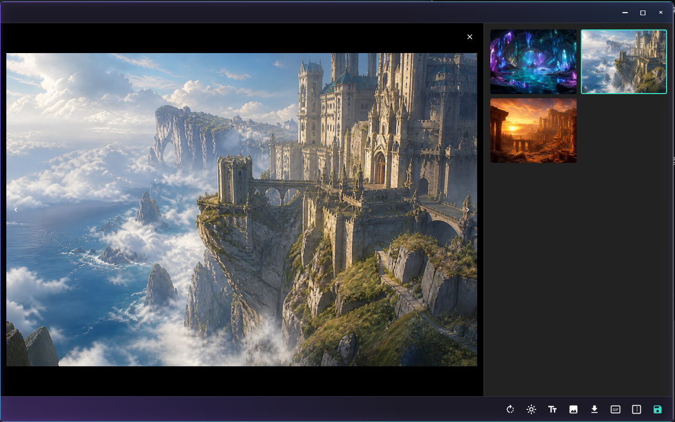This screenshot has height=422, width=675.
Task: Click the image picture icon in toolbar
Action: pyautogui.click(x=573, y=409)
